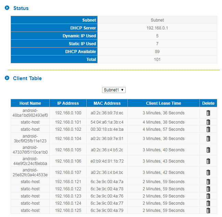The width and height of the screenshot is (222, 217).
Task: Click the IP Address column header
Action: tap(68, 103)
